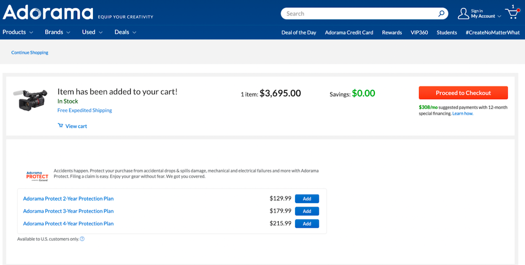Viewport: 525px width, 265px height.
Task: Add the 4-Year Protection Plan
Action: pyautogui.click(x=307, y=224)
